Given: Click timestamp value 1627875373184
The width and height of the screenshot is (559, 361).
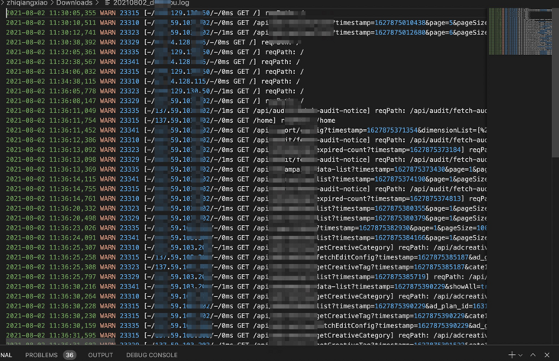Looking at the screenshot, I should (435, 150).
